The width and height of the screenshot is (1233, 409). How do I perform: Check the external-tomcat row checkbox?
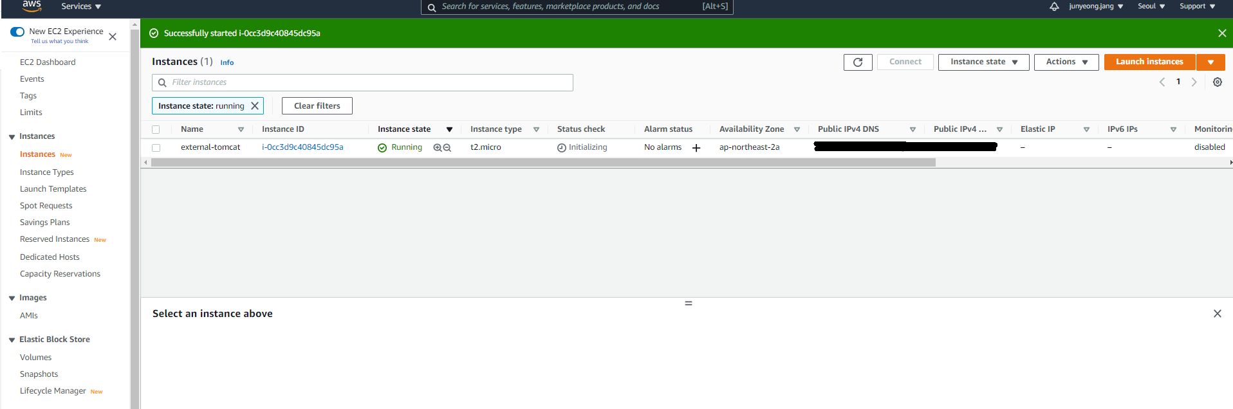pos(156,148)
